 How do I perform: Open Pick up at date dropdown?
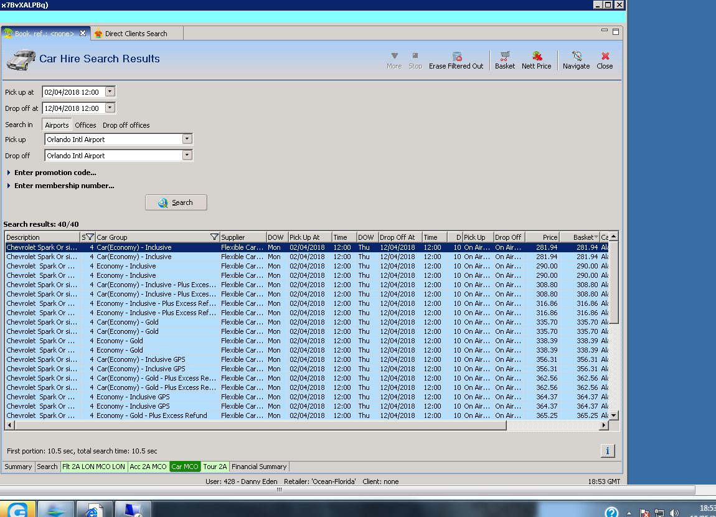pyautogui.click(x=110, y=92)
